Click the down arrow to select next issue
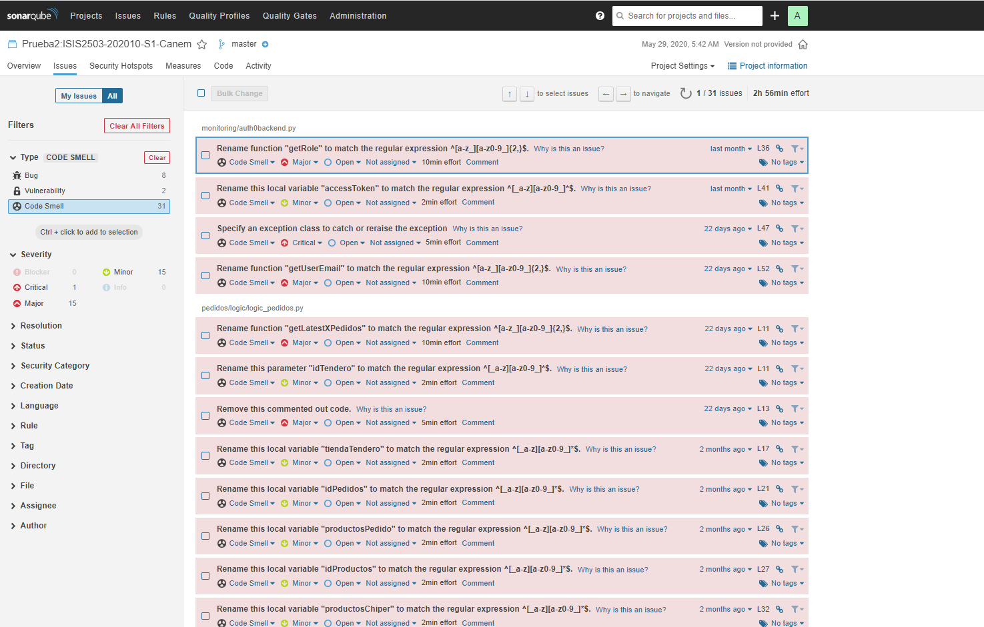This screenshot has width=984, height=627. 527,94
